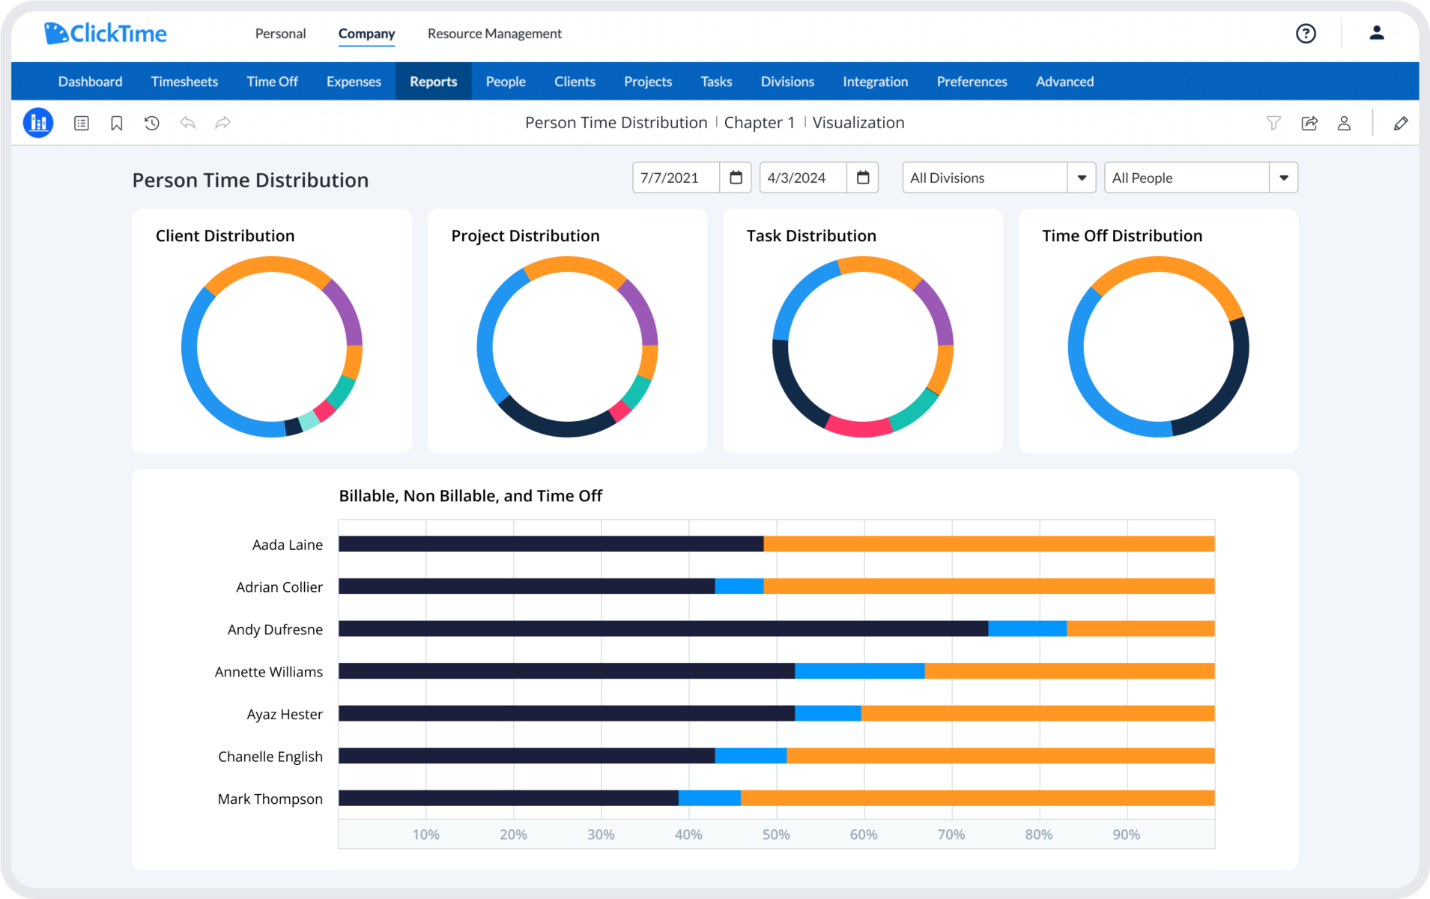
Task: Click the Visualization breadcrumb
Action: [858, 123]
